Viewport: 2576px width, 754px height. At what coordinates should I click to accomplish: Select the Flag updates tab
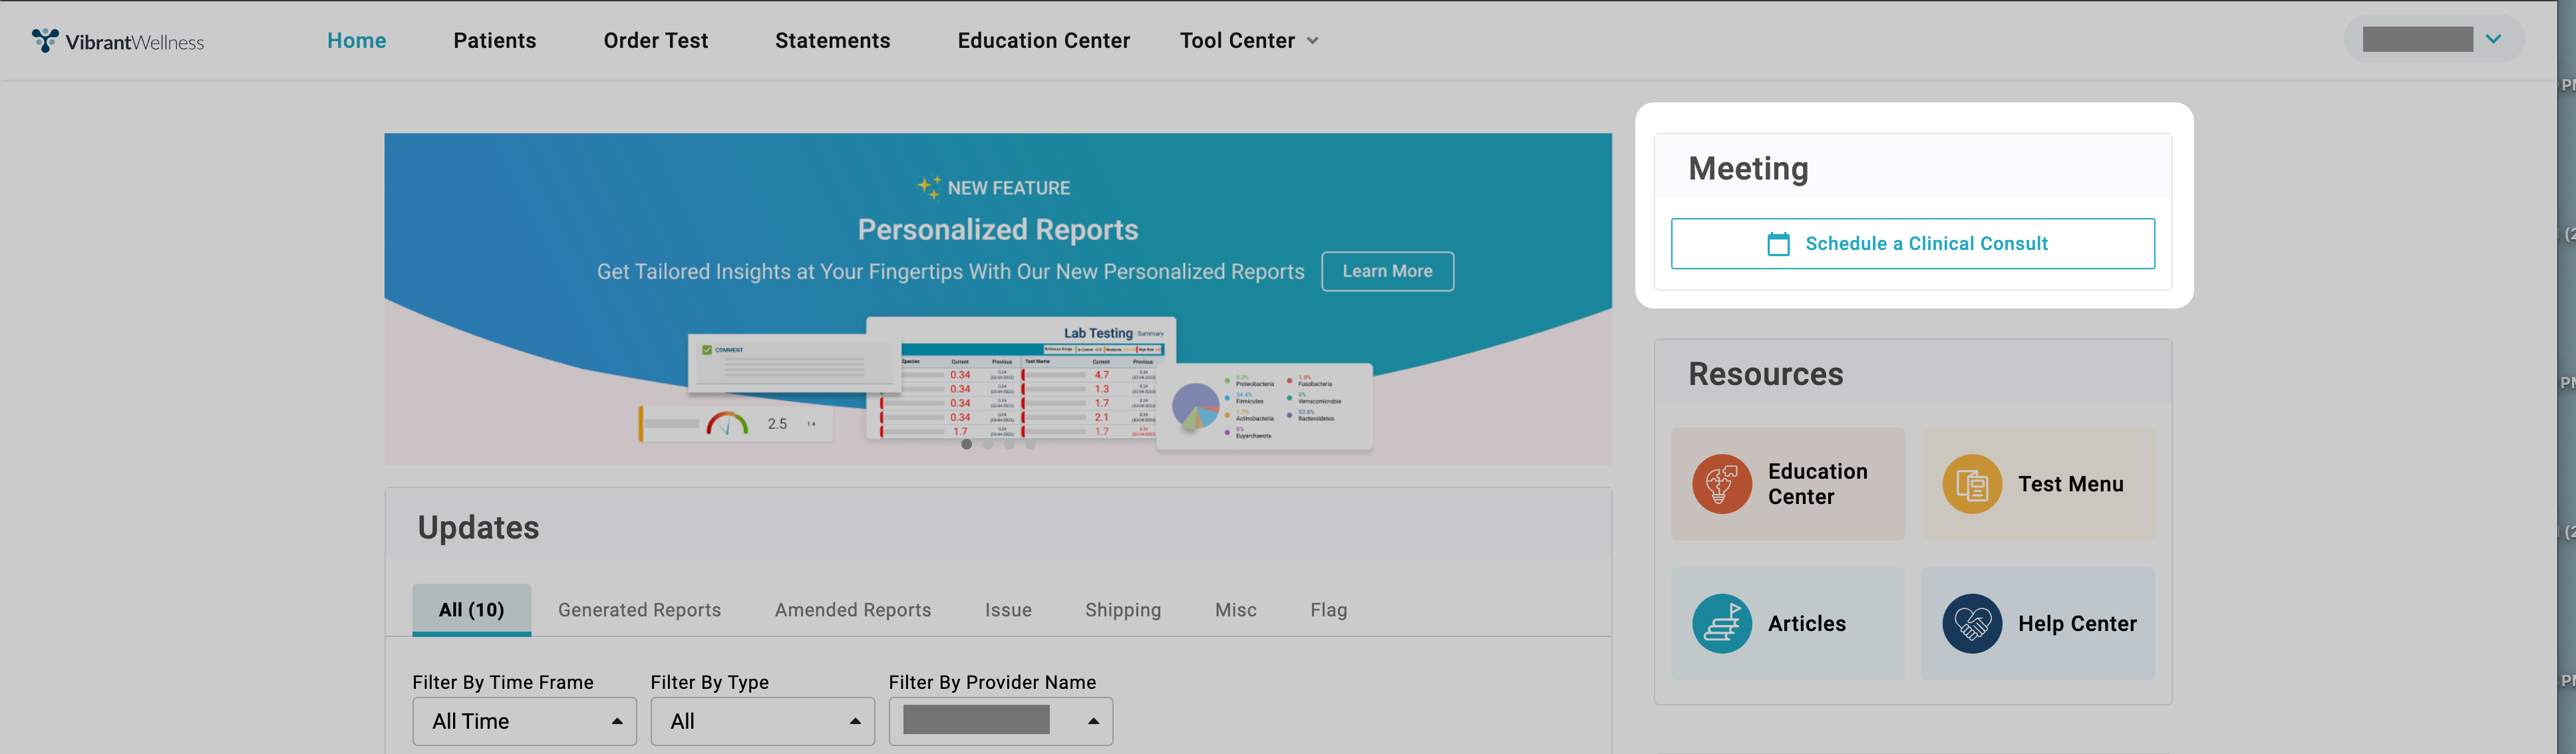(x=1328, y=610)
